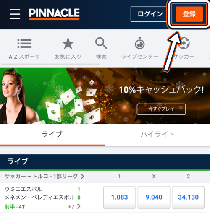Select サッカー soccer ball icon
Screen dimensions: 210x213
click(184, 43)
